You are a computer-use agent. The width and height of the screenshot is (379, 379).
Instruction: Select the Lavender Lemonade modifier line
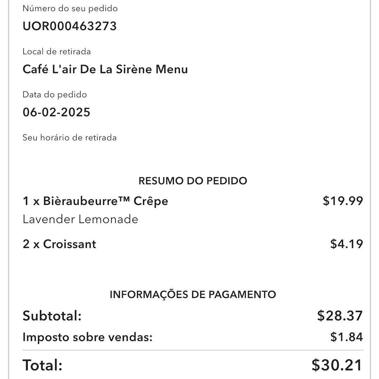(80, 219)
